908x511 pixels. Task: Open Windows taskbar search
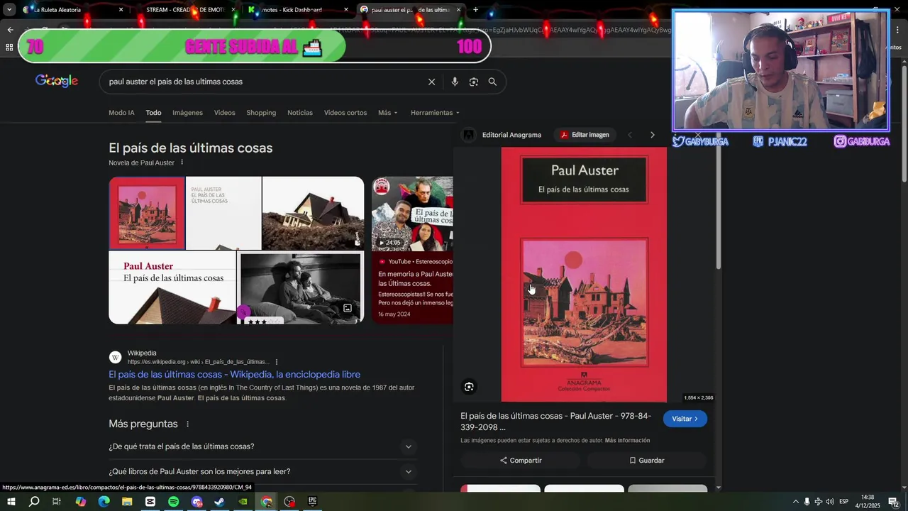[x=34, y=502]
